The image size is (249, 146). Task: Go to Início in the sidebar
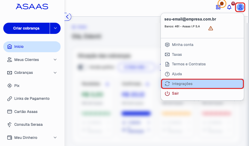click(x=32, y=47)
